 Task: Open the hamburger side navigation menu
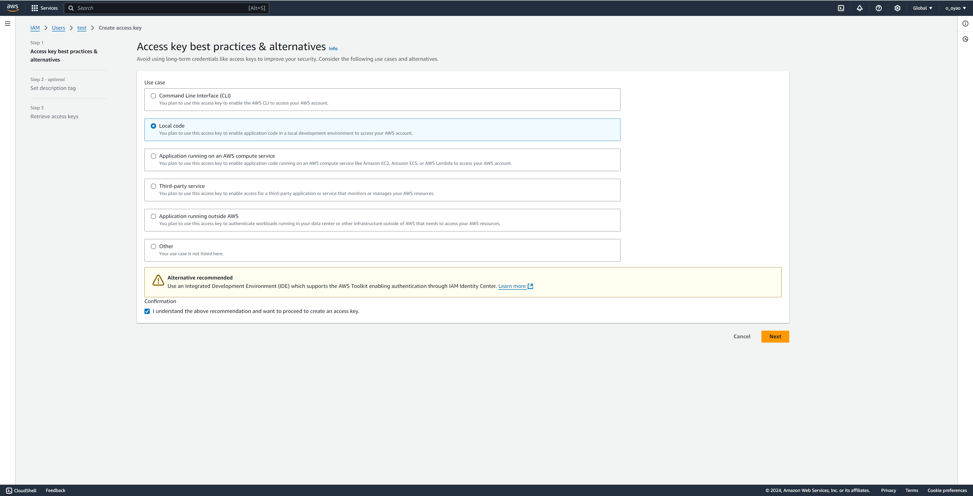coord(8,23)
